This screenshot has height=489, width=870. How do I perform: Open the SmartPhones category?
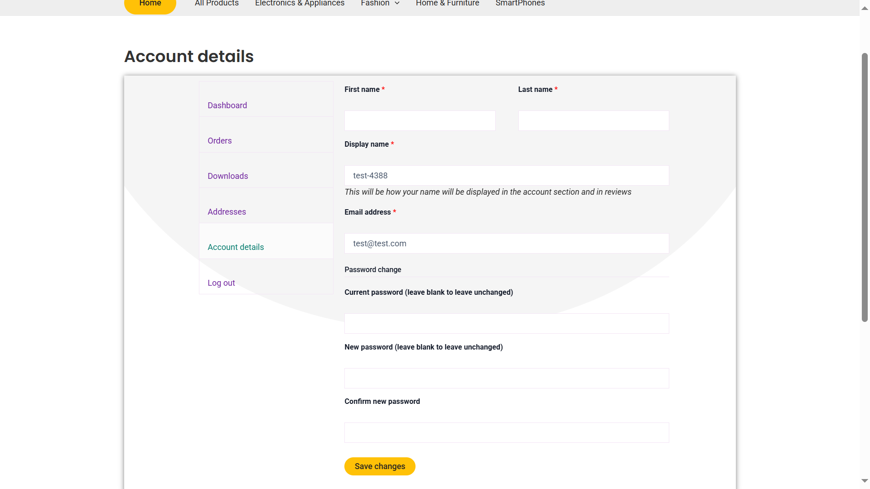(x=520, y=4)
